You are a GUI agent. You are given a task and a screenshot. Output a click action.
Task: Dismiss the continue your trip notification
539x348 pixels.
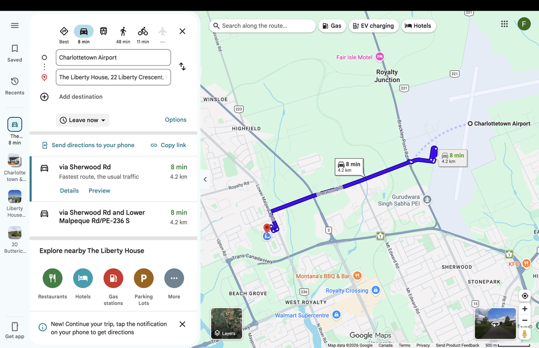pos(182,324)
